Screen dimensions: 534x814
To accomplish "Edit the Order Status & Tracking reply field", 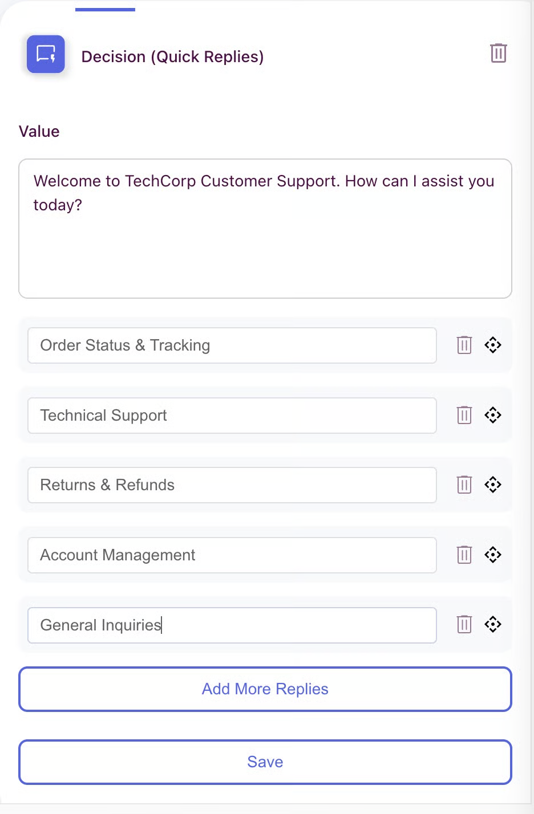I will pyautogui.click(x=232, y=345).
